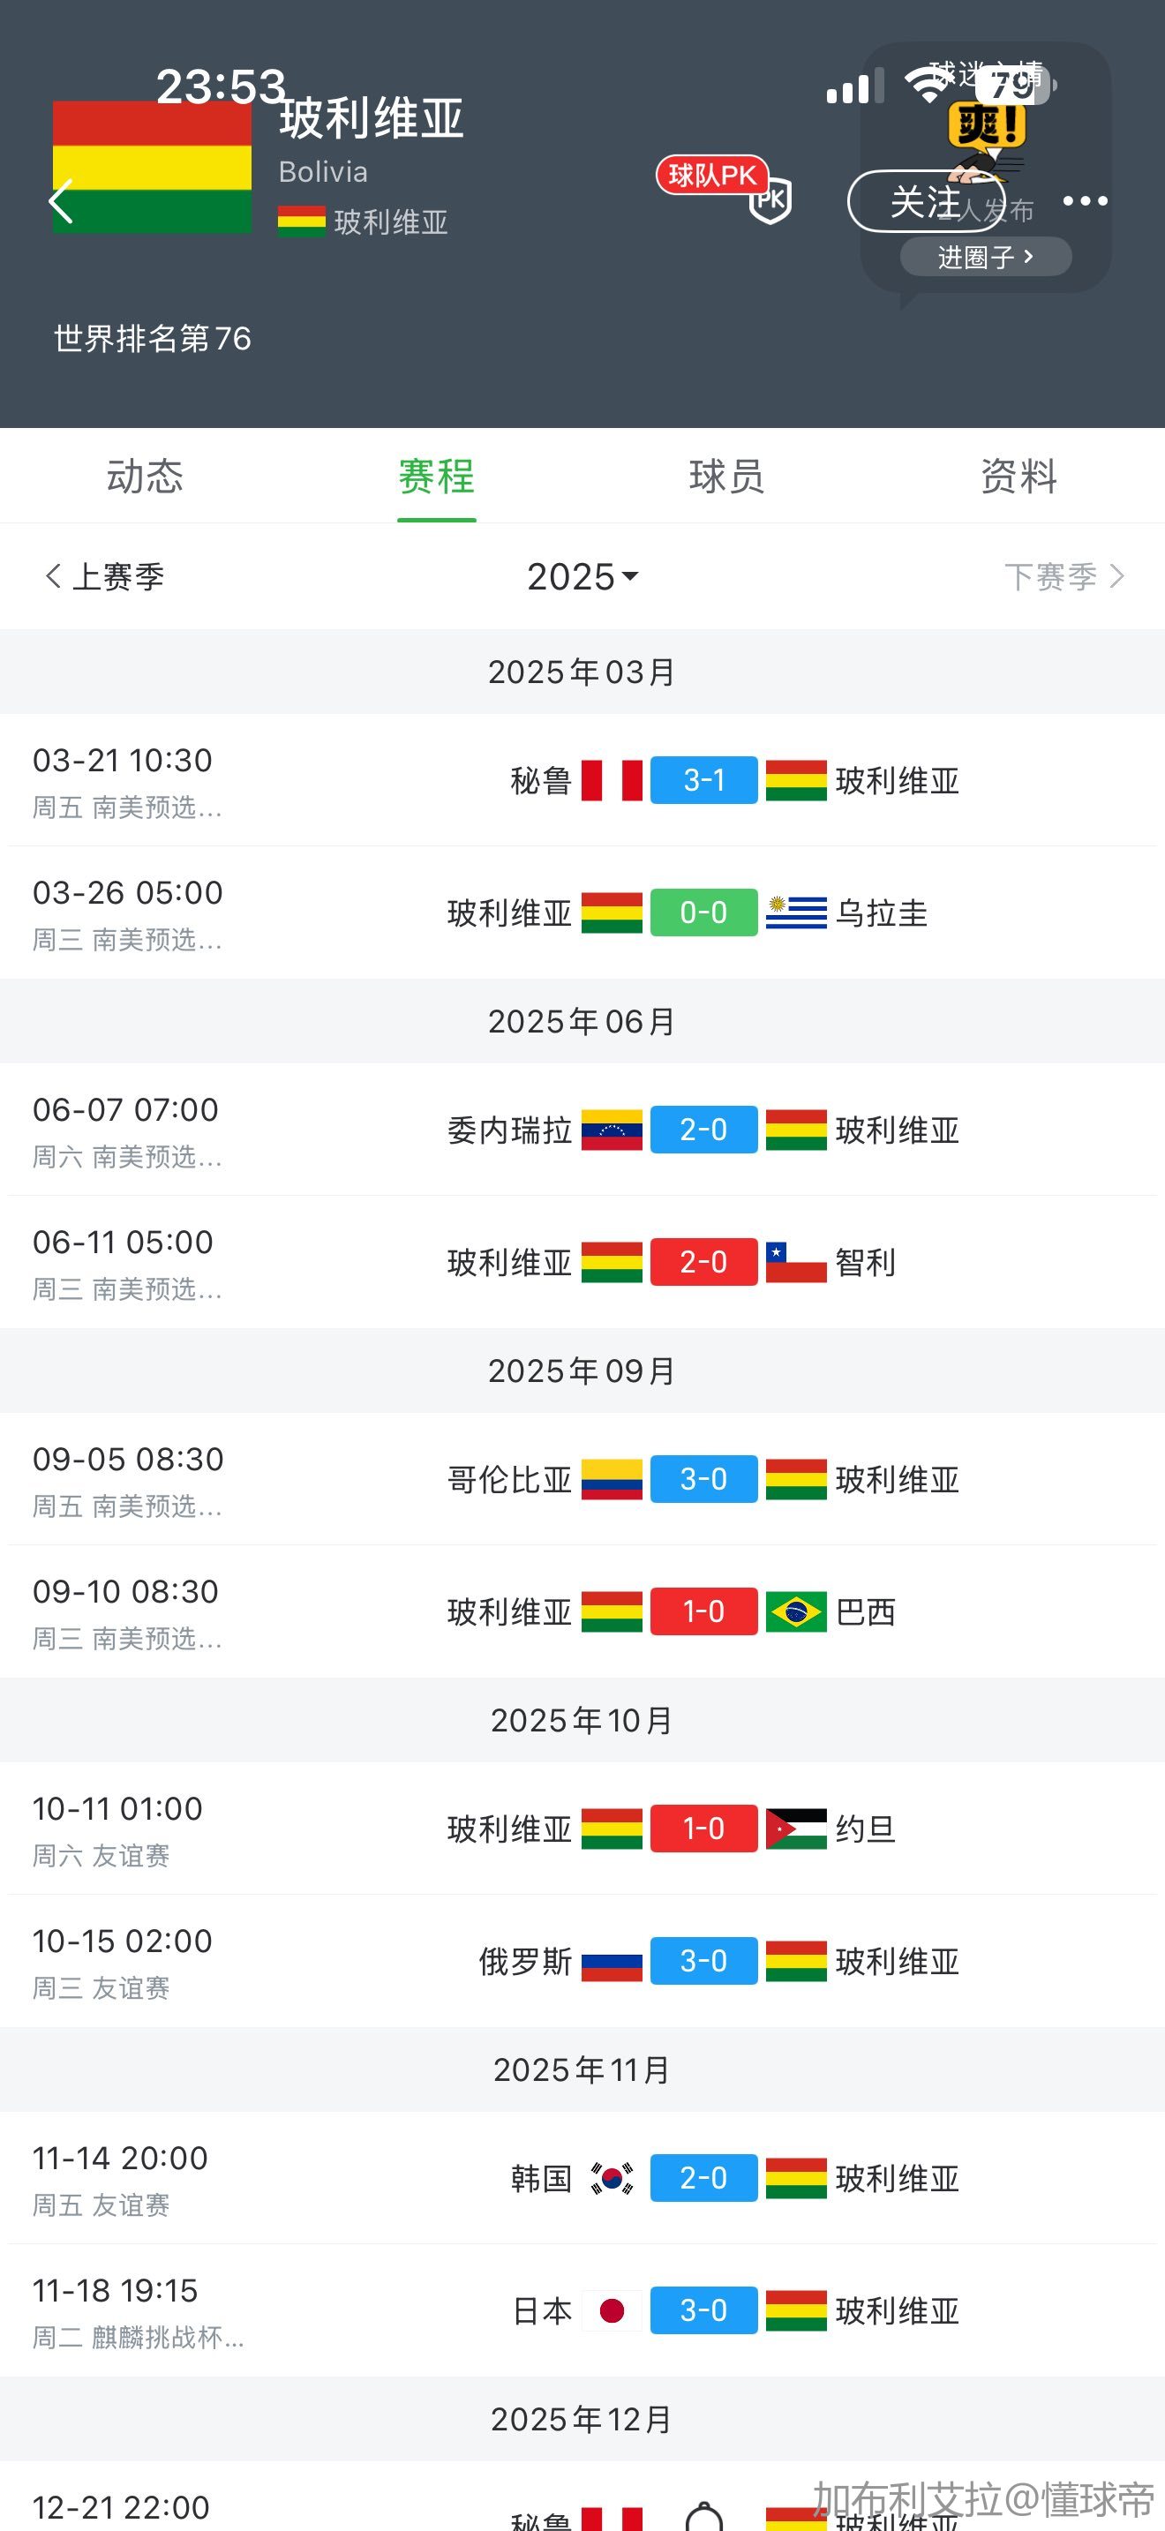The image size is (1165, 2531).
Task: Tap the 进圈子 button
Action: tap(985, 258)
